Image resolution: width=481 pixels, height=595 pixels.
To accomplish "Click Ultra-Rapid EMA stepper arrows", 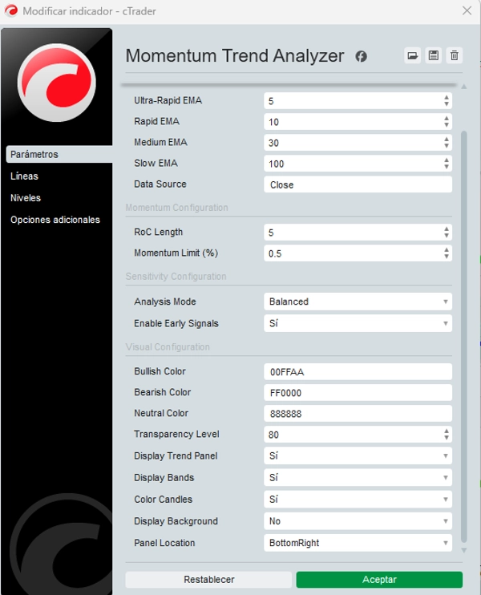I will pos(447,101).
